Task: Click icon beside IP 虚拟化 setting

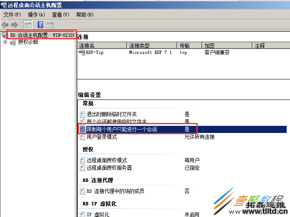Action: tap(82, 214)
